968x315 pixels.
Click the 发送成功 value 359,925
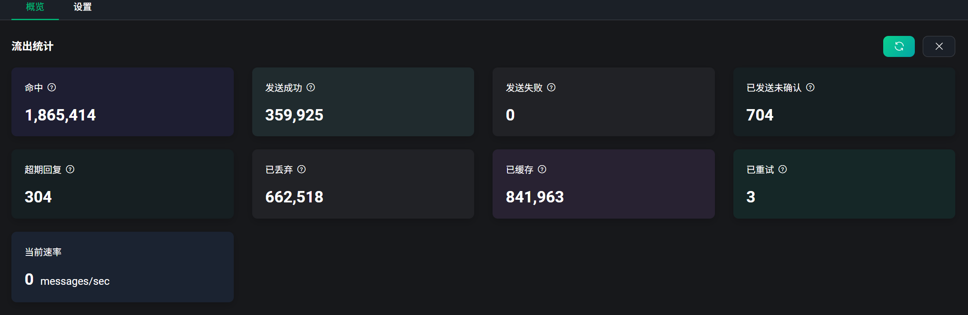tap(294, 115)
